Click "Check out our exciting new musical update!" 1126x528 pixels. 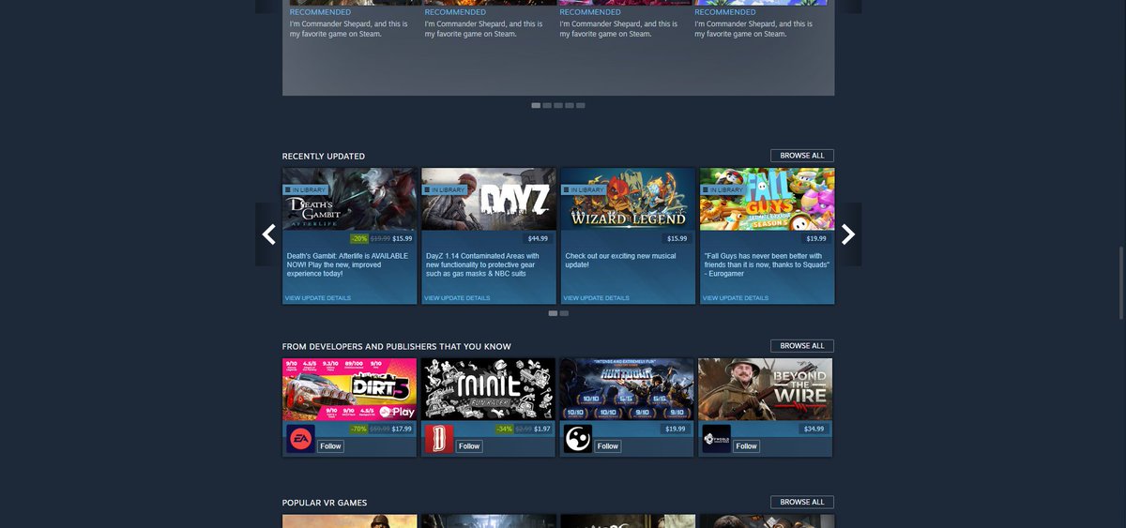(x=620, y=261)
